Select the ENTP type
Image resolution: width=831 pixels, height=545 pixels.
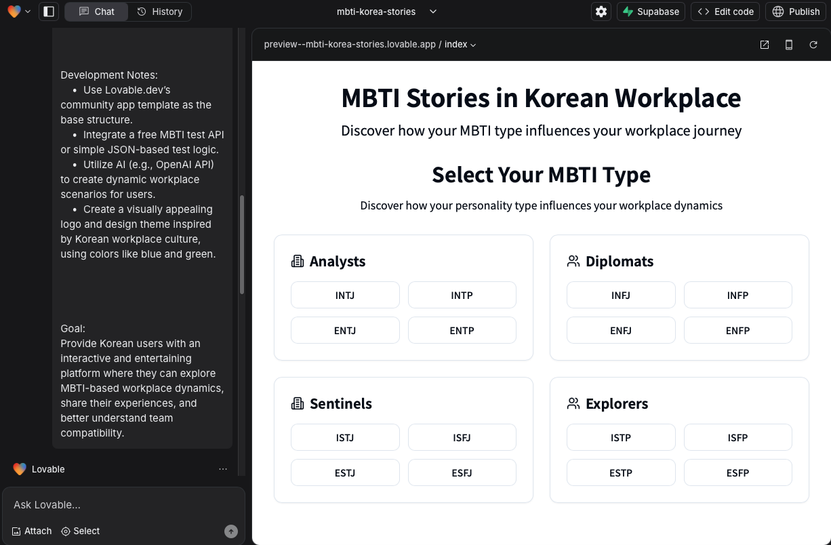(x=462, y=331)
